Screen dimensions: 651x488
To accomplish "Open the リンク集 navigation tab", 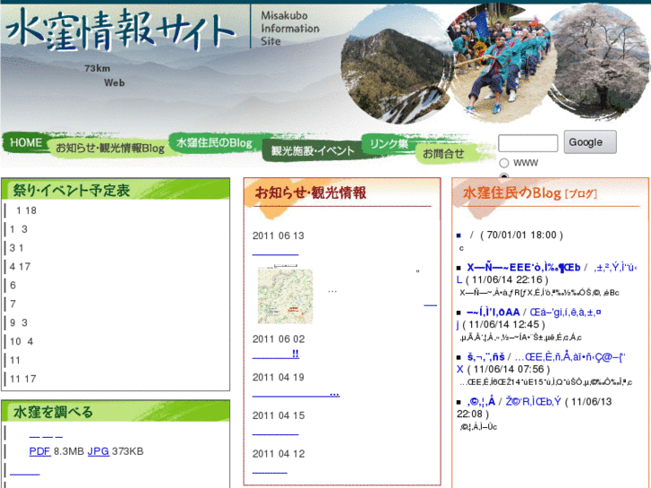I will click(x=389, y=144).
